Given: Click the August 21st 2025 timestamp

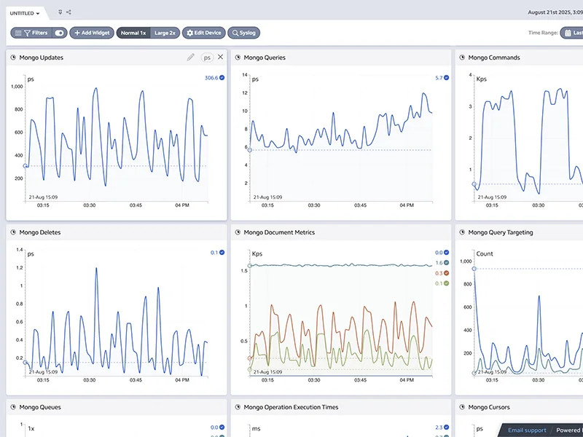Looking at the screenshot, I should (555, 12).
